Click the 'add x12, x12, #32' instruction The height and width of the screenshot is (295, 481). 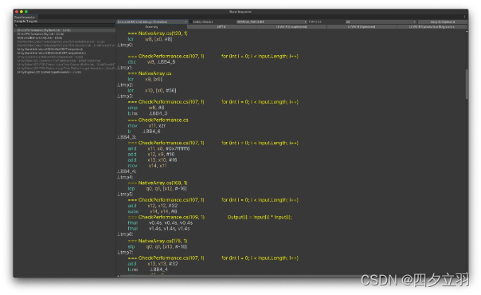[x=152, y=206]
